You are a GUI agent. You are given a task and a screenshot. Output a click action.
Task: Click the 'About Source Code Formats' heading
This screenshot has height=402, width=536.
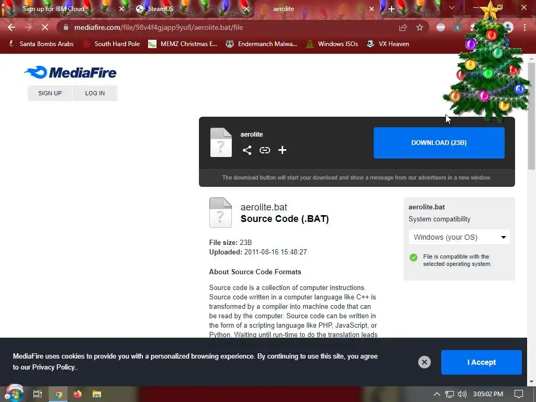tap(255, 272)
